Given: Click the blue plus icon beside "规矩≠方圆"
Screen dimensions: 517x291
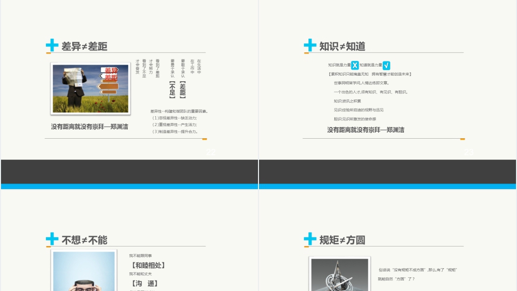Looking at the screenshot, I should (309, 239).
